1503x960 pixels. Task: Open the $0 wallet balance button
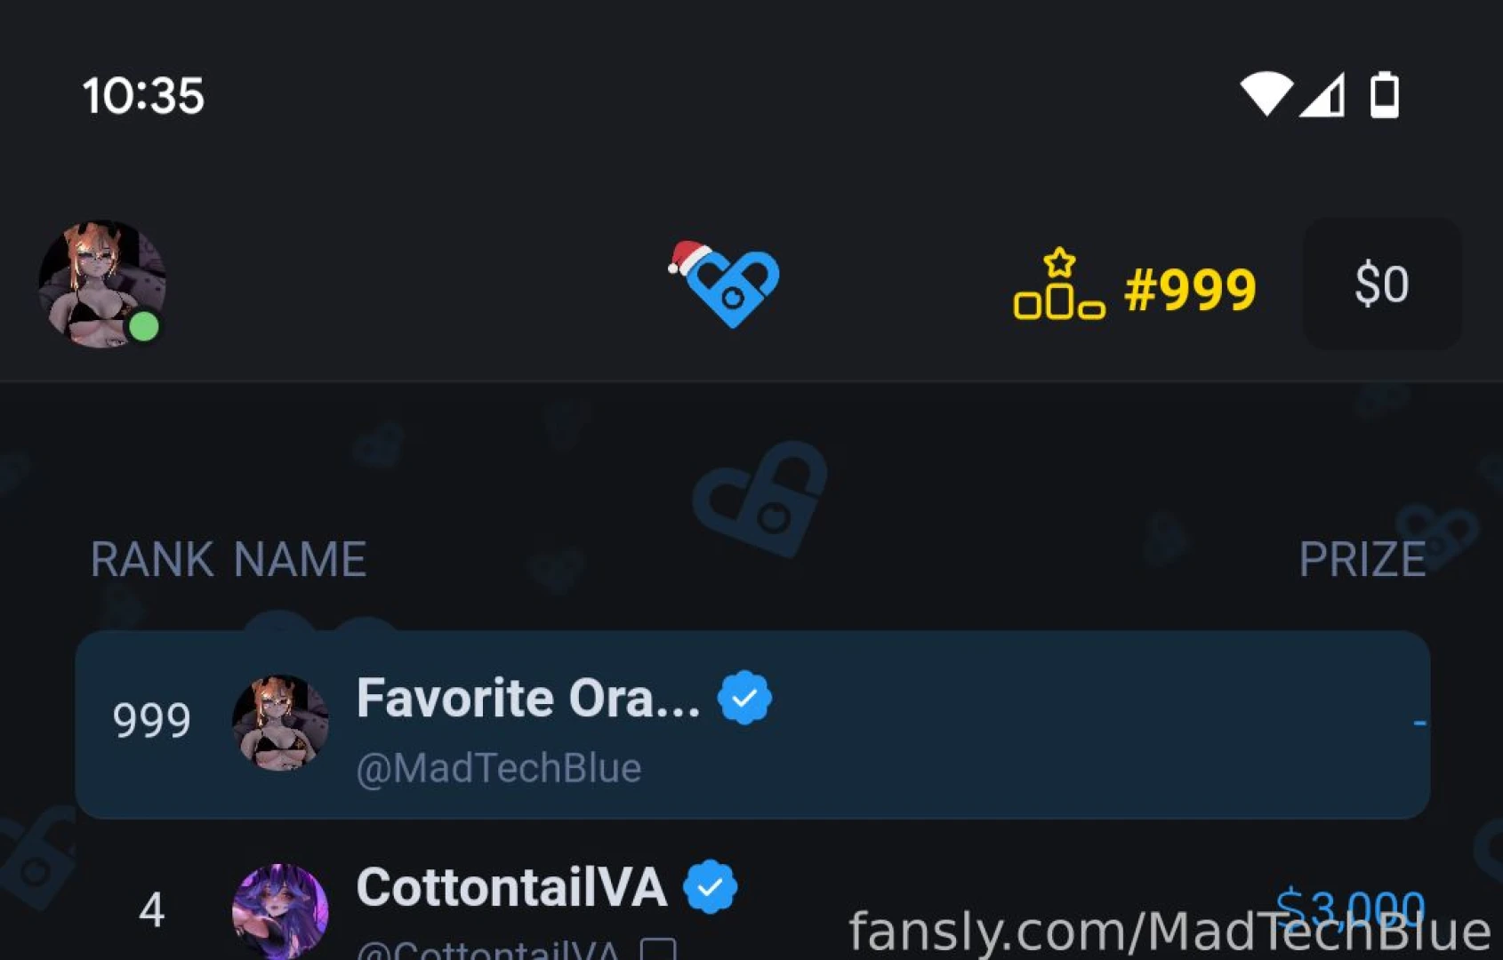[x=1382, y=284]
